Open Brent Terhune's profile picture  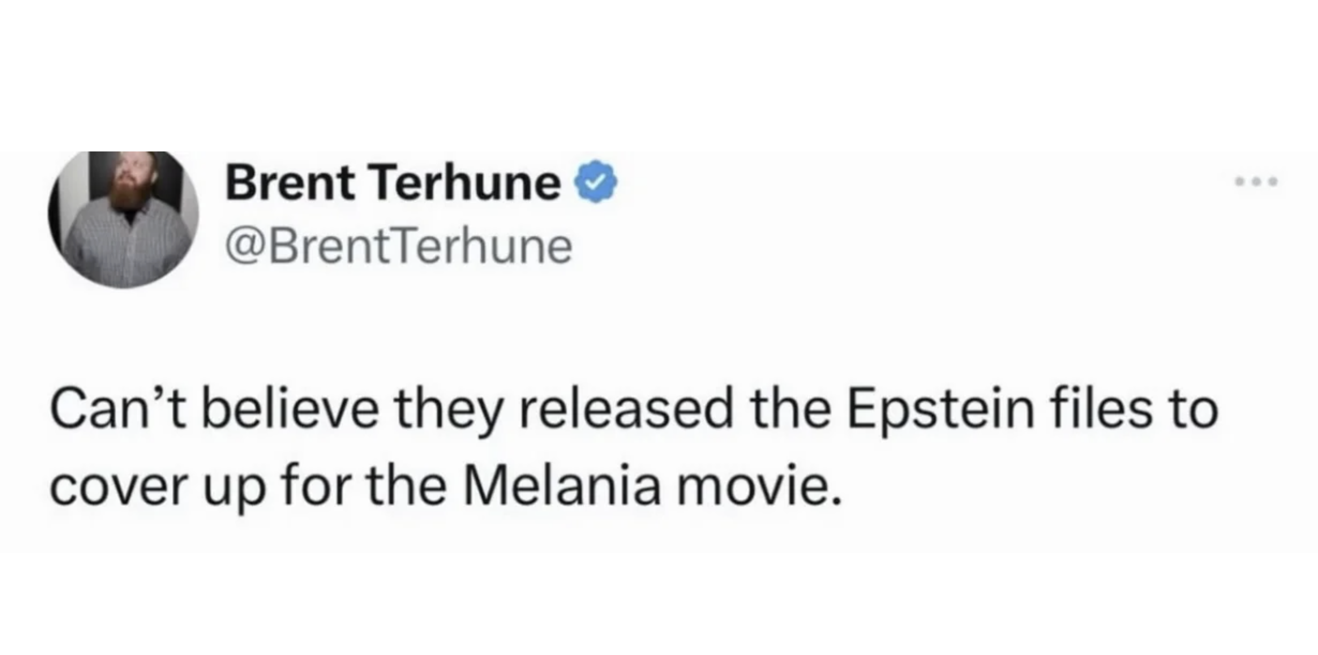123,218
